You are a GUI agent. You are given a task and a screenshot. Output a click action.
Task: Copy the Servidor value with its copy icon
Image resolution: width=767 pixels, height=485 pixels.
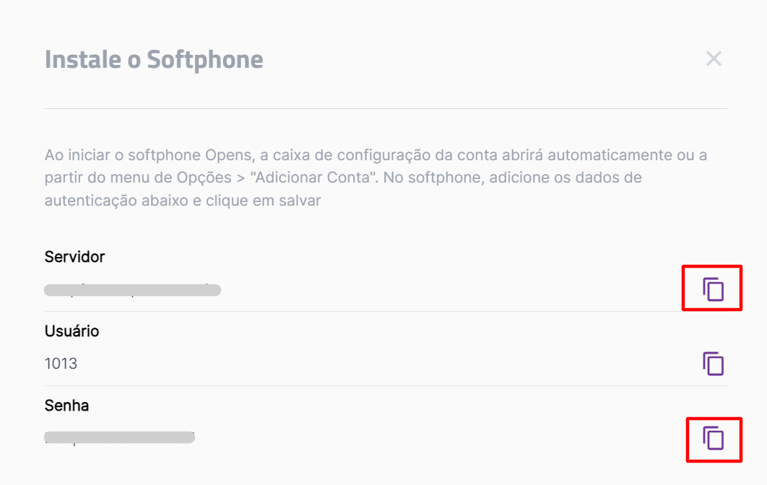pos(713,289)
